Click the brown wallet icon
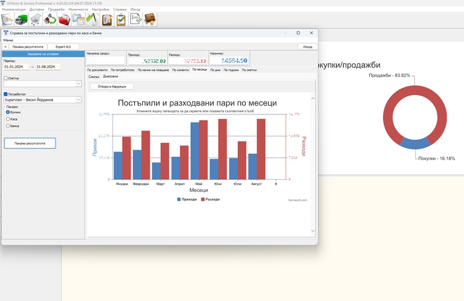This screenshot has height=301, width=464. coord(150,20)
